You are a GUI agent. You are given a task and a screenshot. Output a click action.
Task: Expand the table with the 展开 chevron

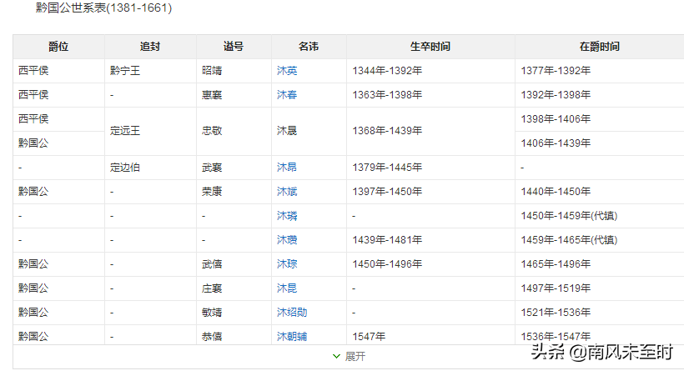point(348,356)
